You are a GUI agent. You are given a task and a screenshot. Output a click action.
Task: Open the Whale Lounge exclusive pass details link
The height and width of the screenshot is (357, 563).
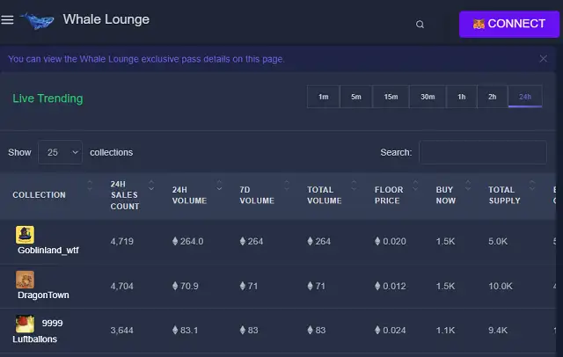point(146,59)
